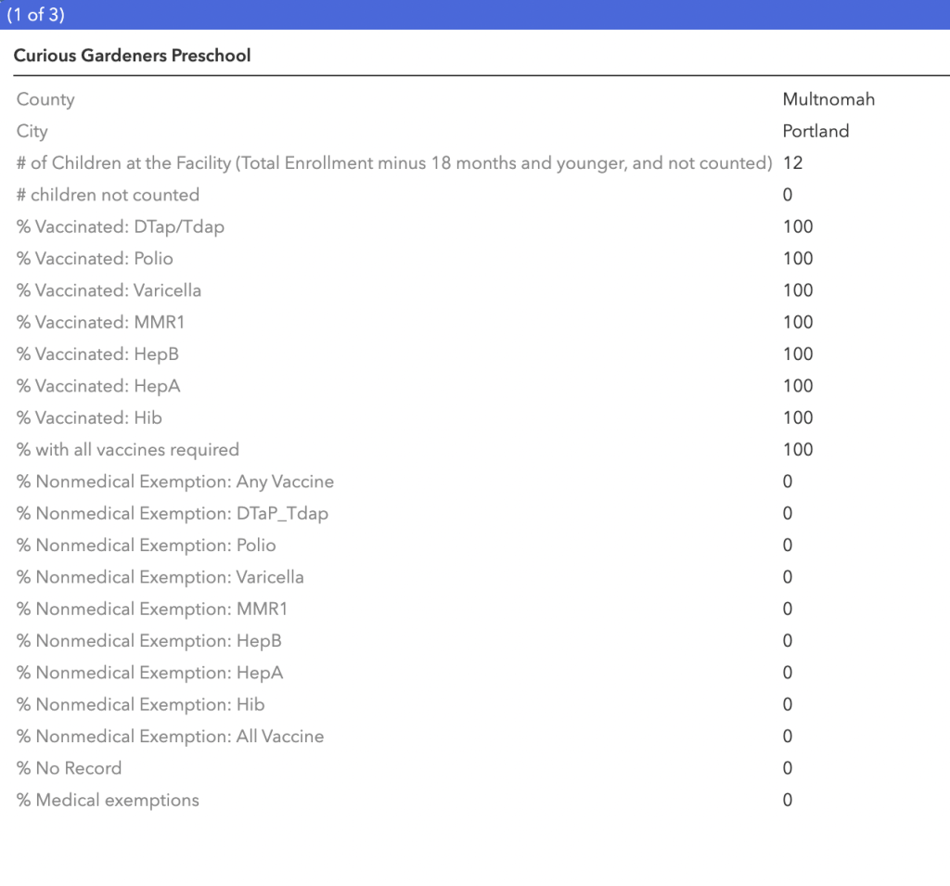Select the "% Vaccinated: Varicella" label

coord(109,290)
